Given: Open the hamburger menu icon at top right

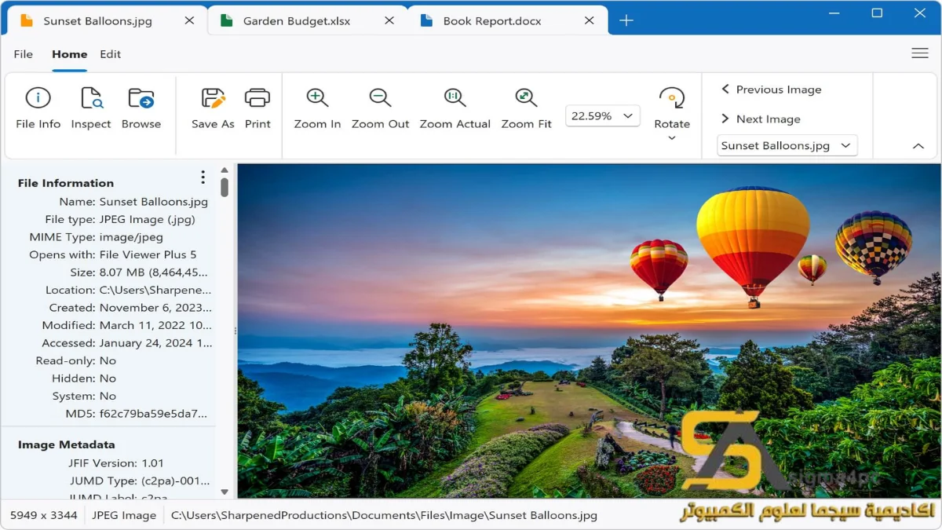Looking at the screenshot, I should (x=920, y=53).
